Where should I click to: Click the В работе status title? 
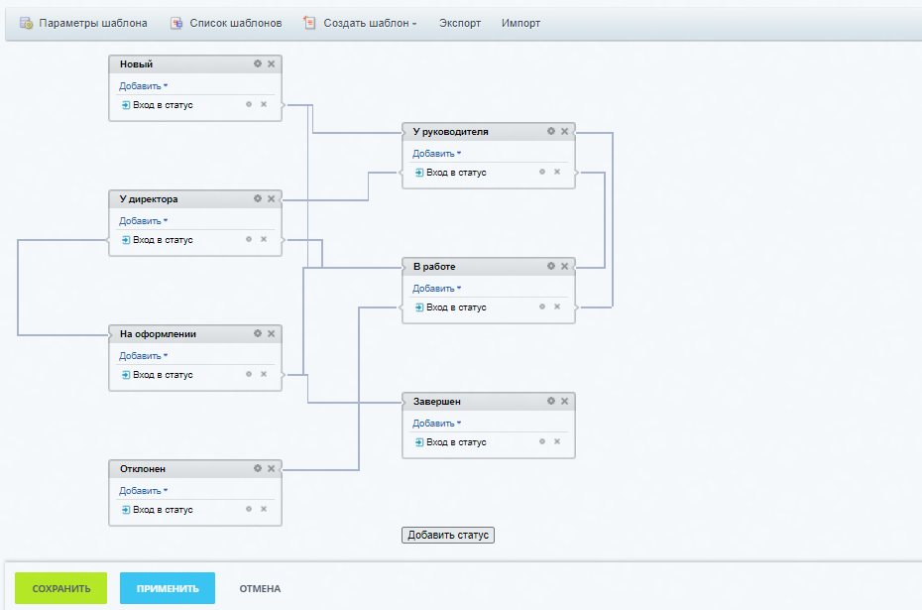coord(434,267)
